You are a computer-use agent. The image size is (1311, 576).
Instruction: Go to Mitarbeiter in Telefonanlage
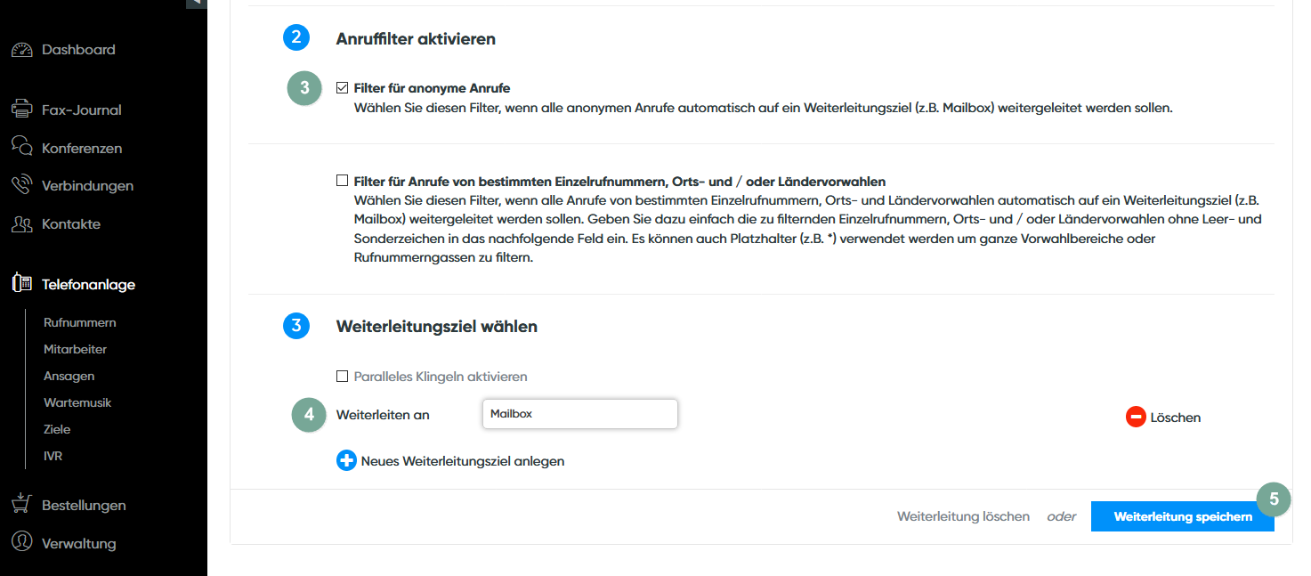[75, 349]
